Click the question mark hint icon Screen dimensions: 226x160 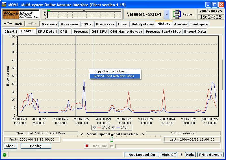click(x=181, y=155)
